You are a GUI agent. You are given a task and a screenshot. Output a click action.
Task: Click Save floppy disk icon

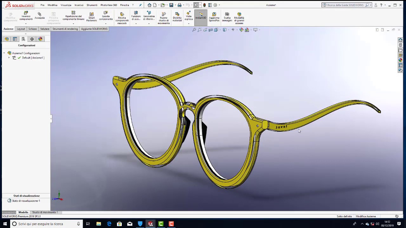tap(171, 5)
